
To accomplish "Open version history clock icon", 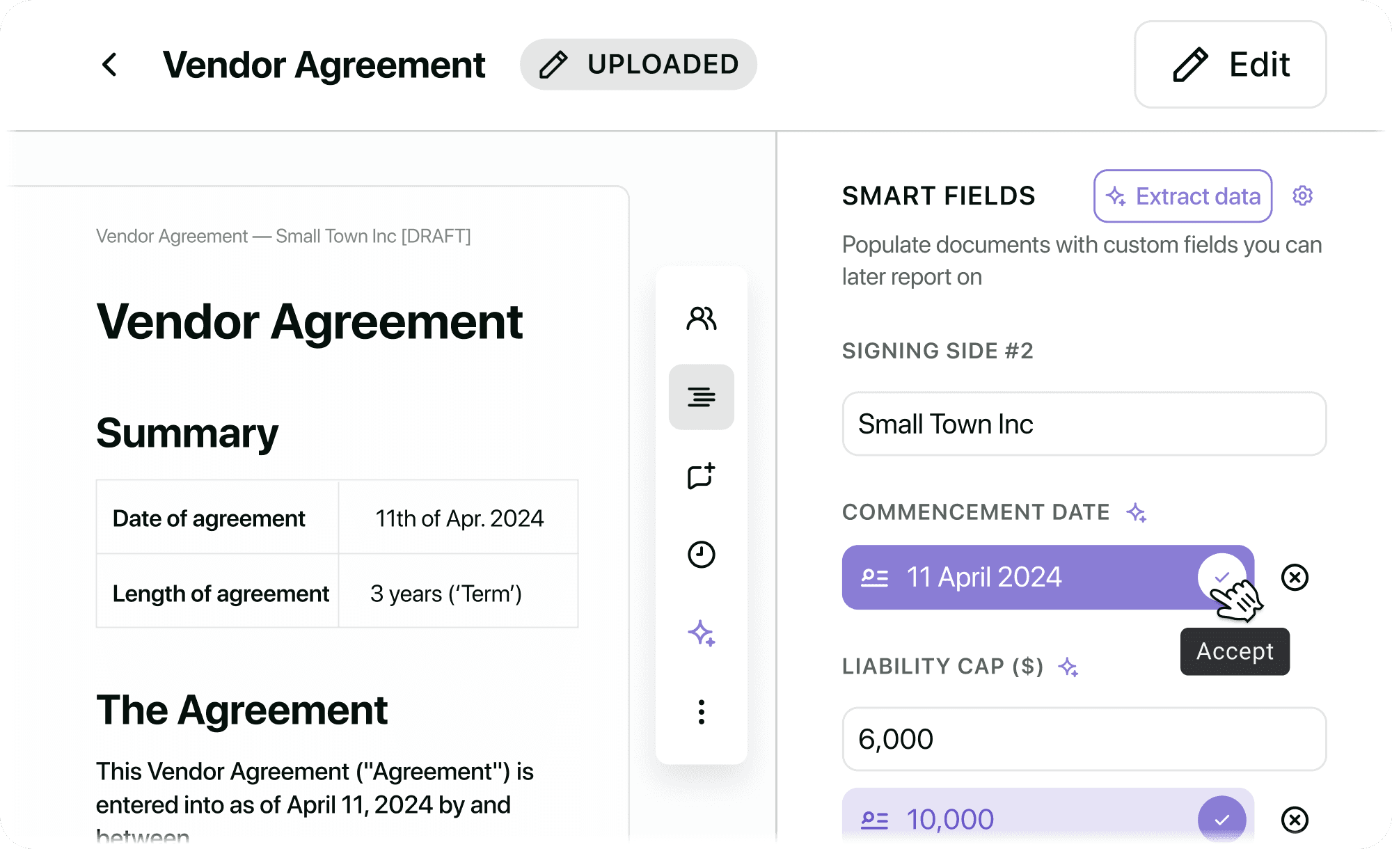I will [701, 555].
